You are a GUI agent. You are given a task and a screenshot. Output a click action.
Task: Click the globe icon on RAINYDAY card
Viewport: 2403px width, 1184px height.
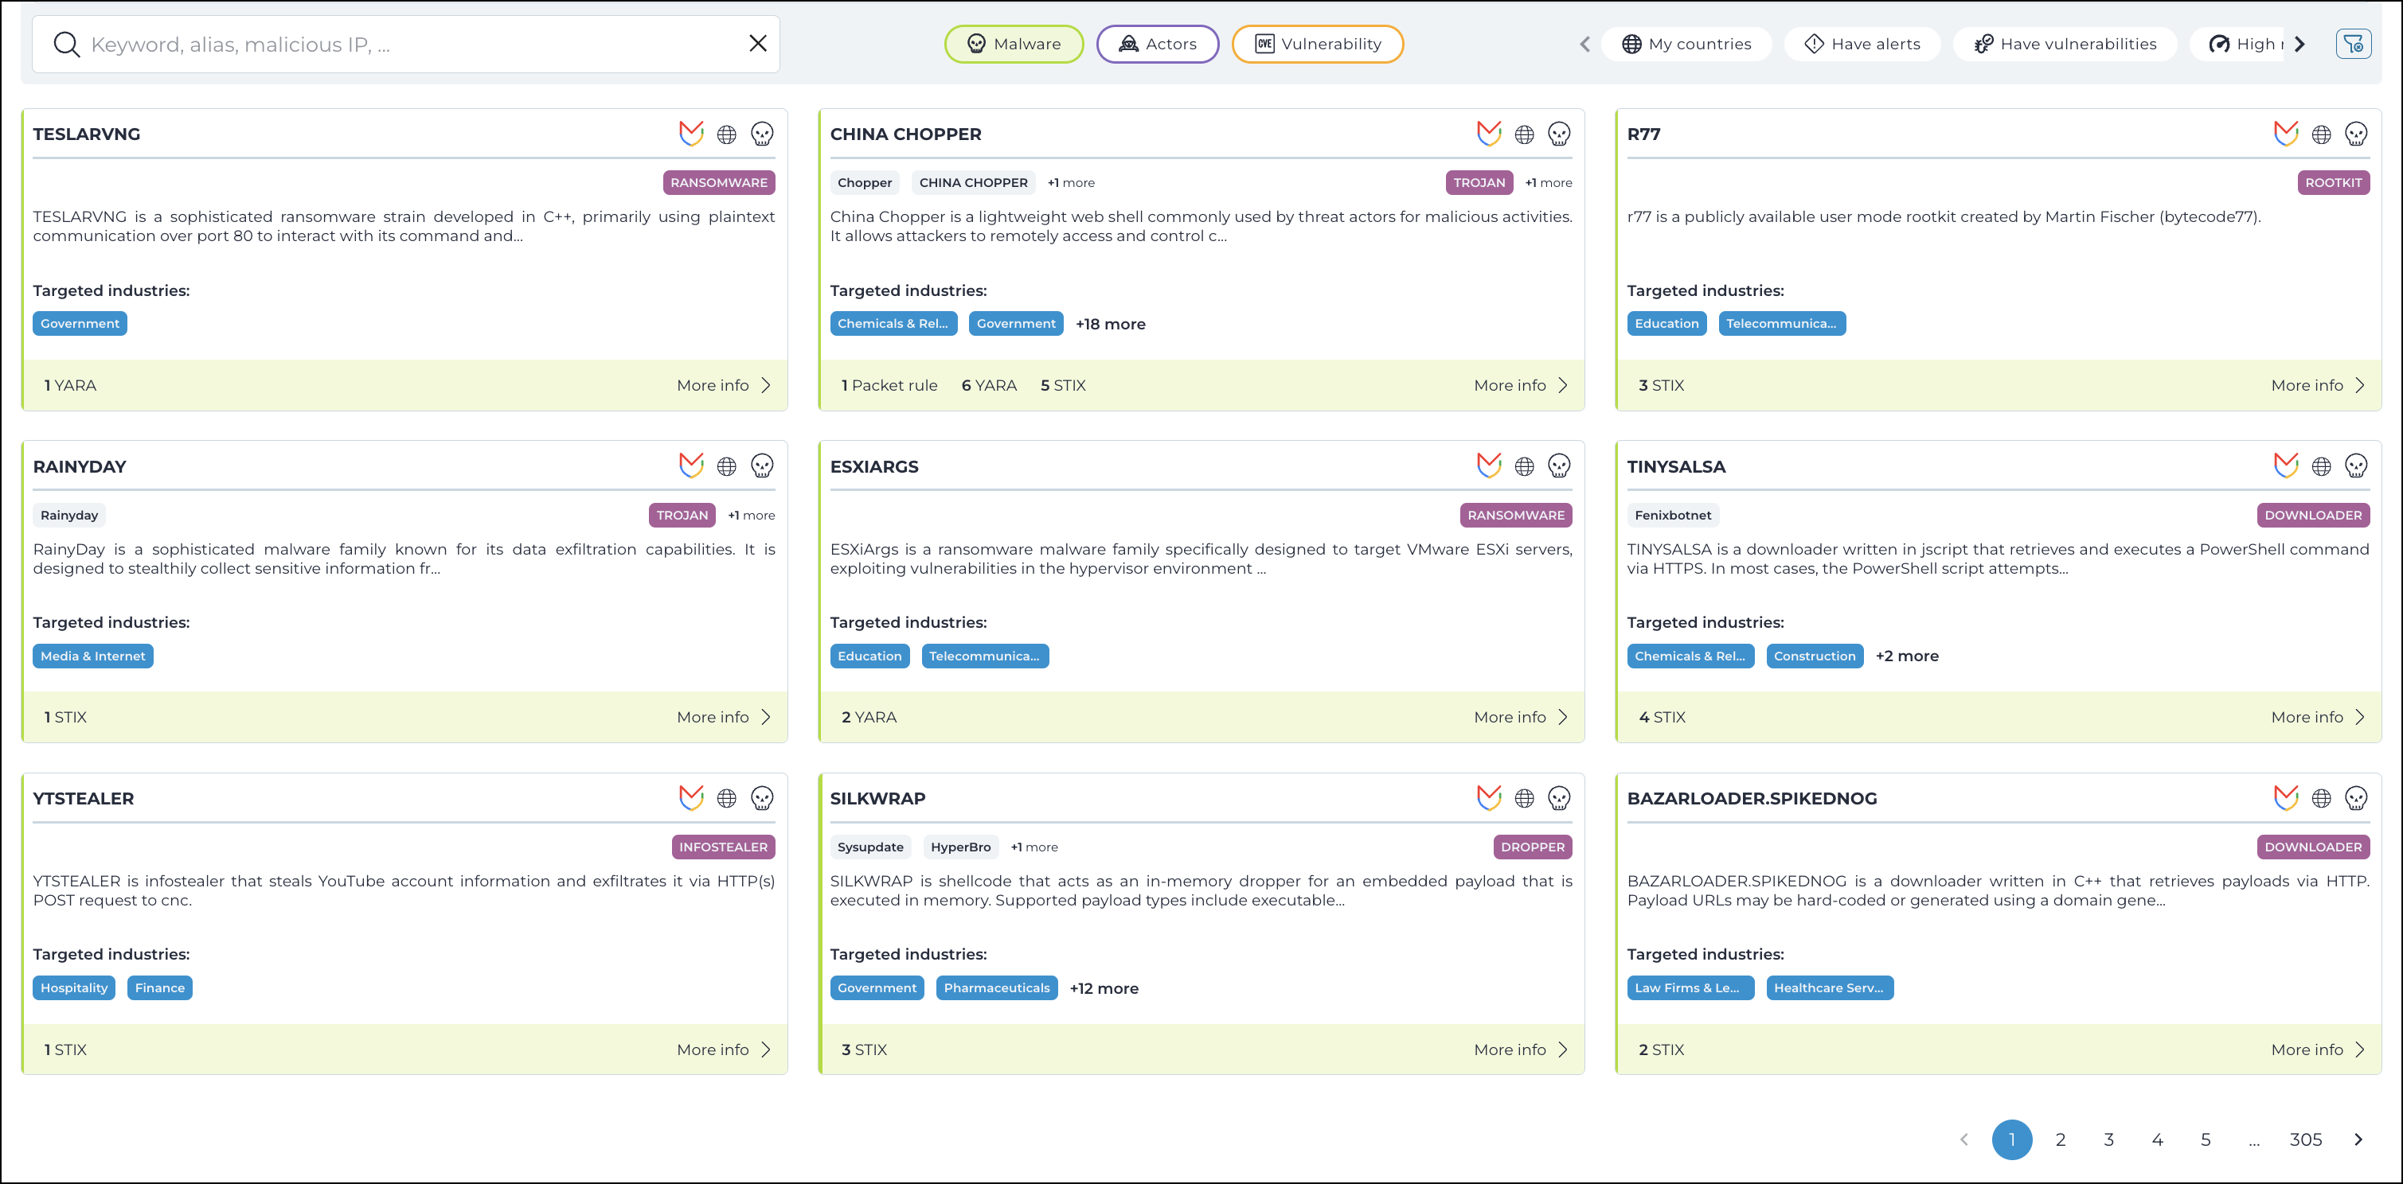click(x=727, y=466)
